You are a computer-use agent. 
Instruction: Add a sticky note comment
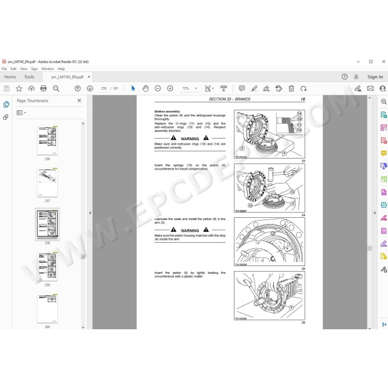pyautogui.click(x=242, y=88)
